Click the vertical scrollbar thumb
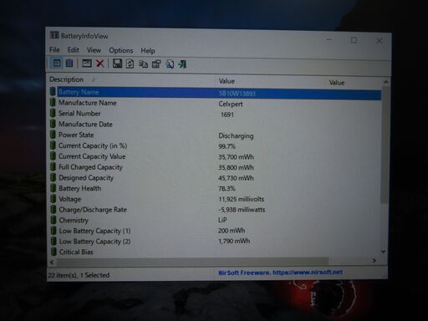This screenshot has height=321, width=428. (385, 145)
